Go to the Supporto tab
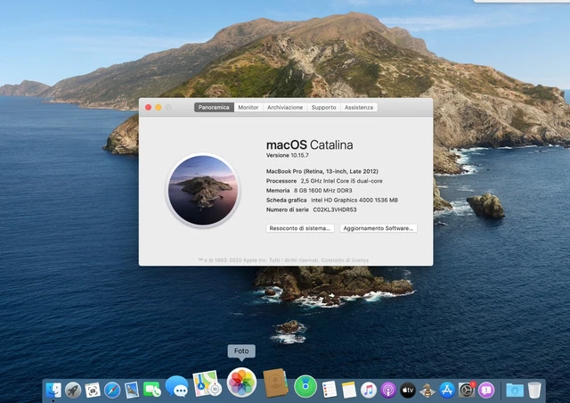This screenshot has width=570, height=403. click(x=324, y=107)
